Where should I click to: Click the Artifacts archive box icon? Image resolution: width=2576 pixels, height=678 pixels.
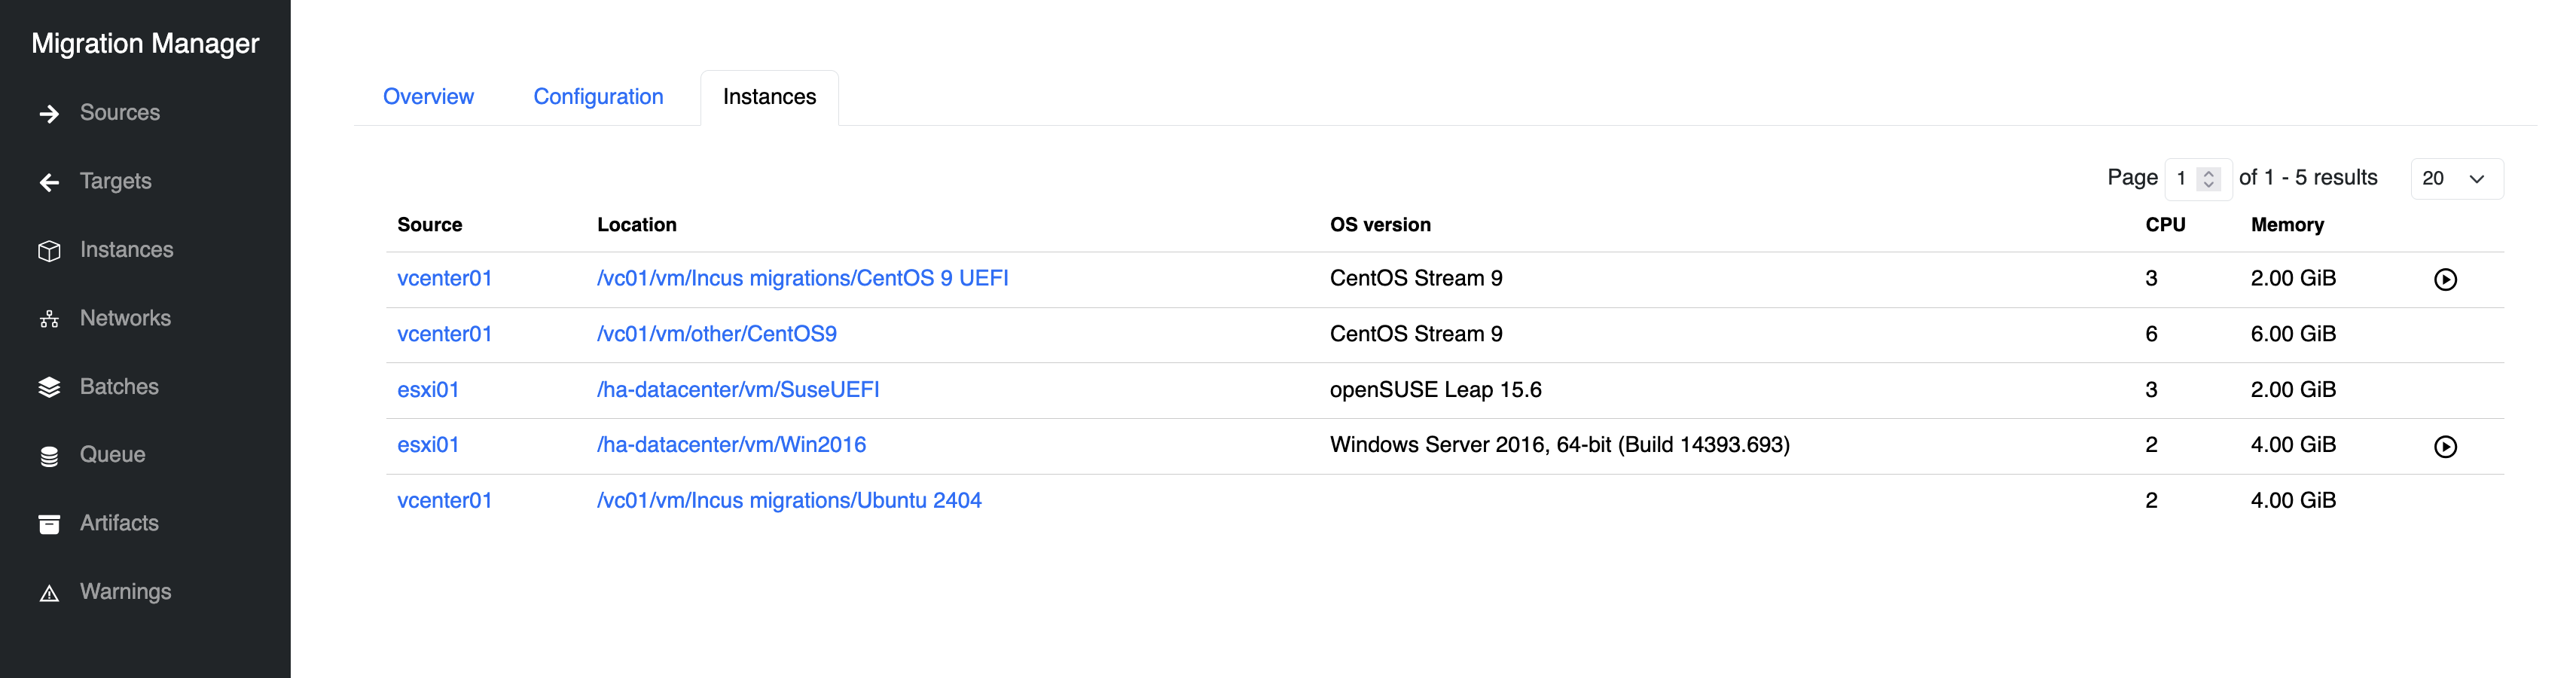[49, 524]
